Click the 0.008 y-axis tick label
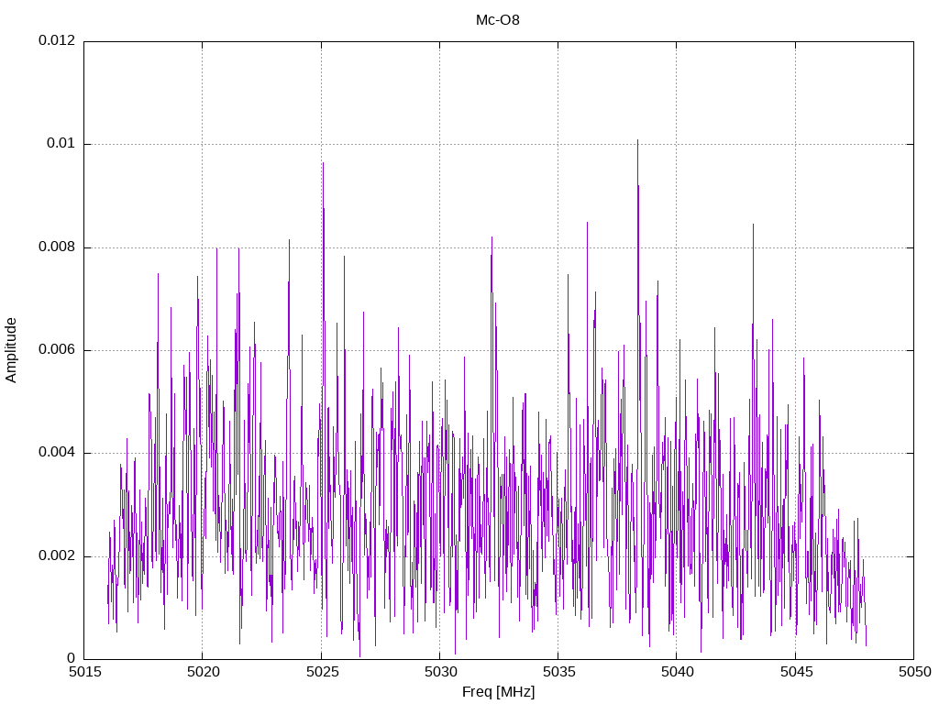 click(57, 247)
